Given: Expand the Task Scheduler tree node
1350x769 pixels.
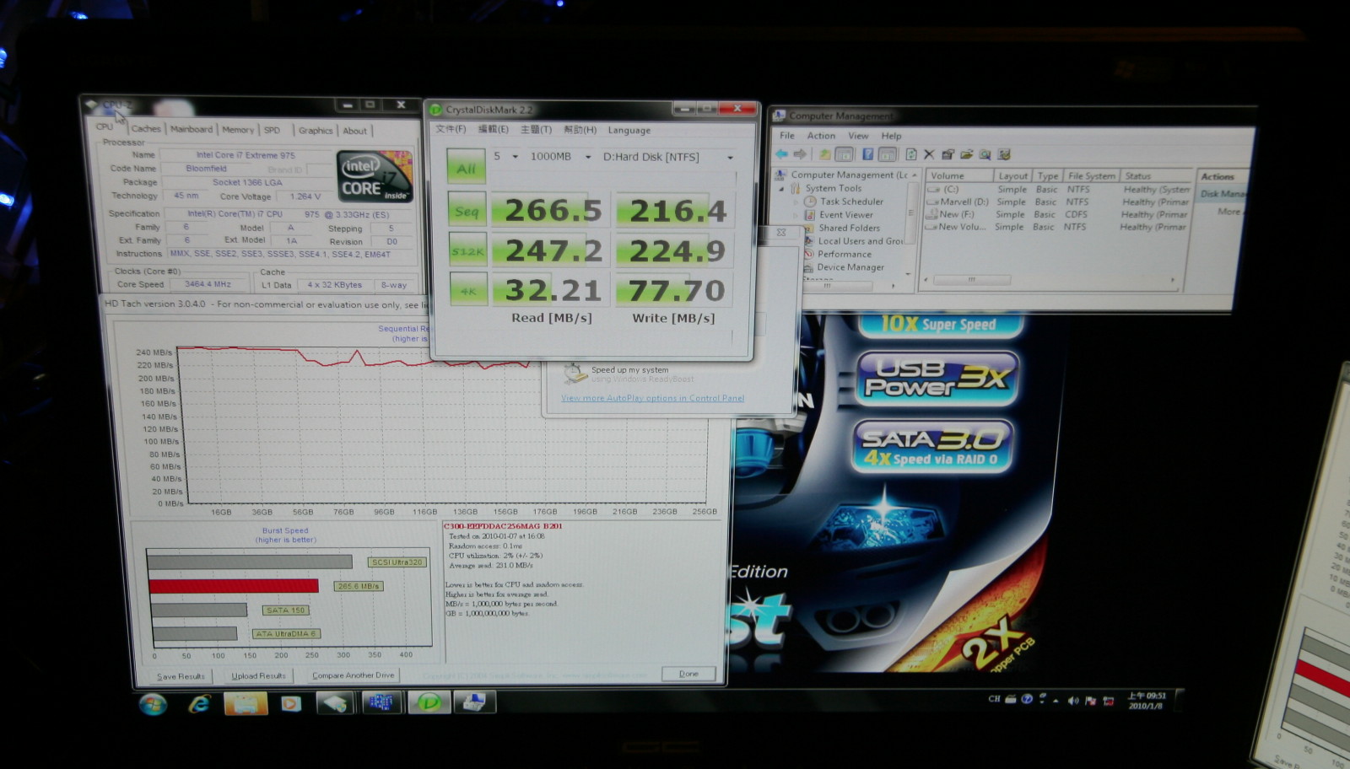Looking at the screenshot, I should (x=795, y=202).
